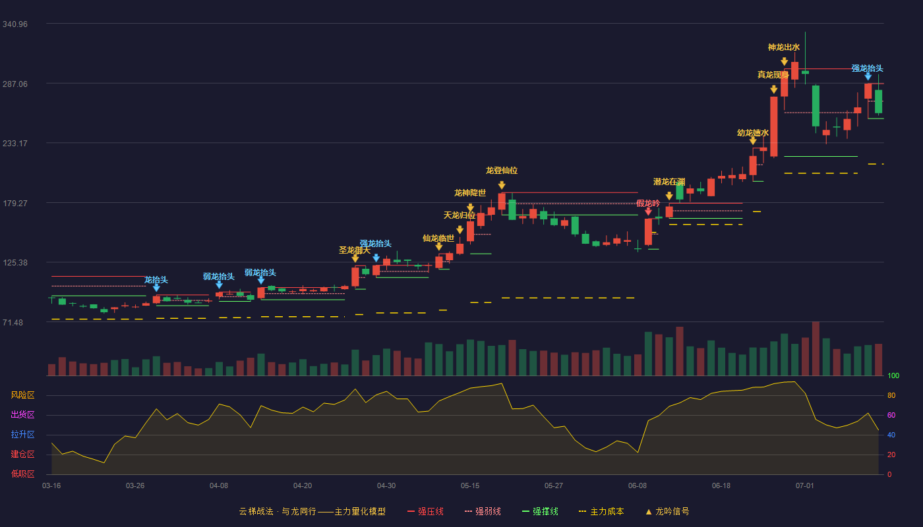Viewport: 923px width, 527px height.
Task: Toggle the 龙吟信号 legend entry
Action: [667, 511]
